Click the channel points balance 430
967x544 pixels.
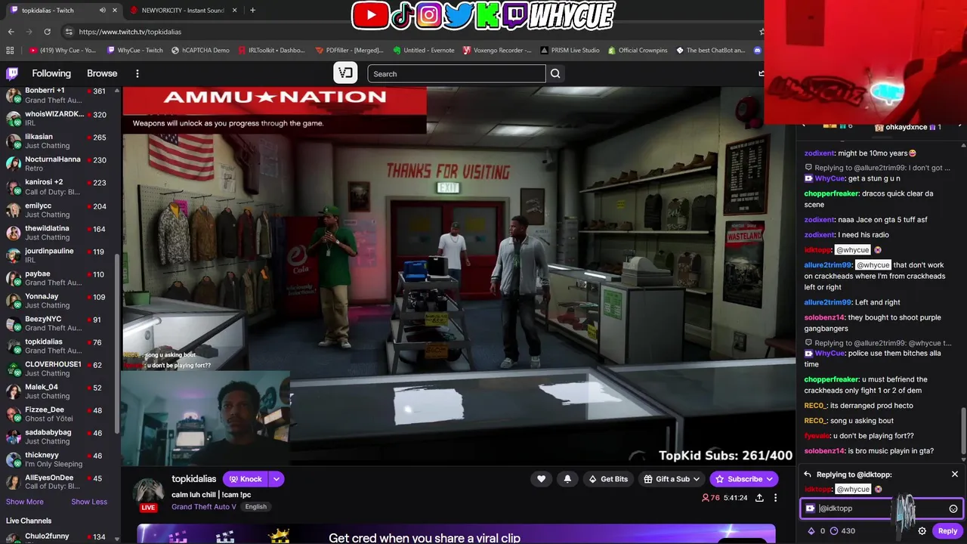[843, 531]
